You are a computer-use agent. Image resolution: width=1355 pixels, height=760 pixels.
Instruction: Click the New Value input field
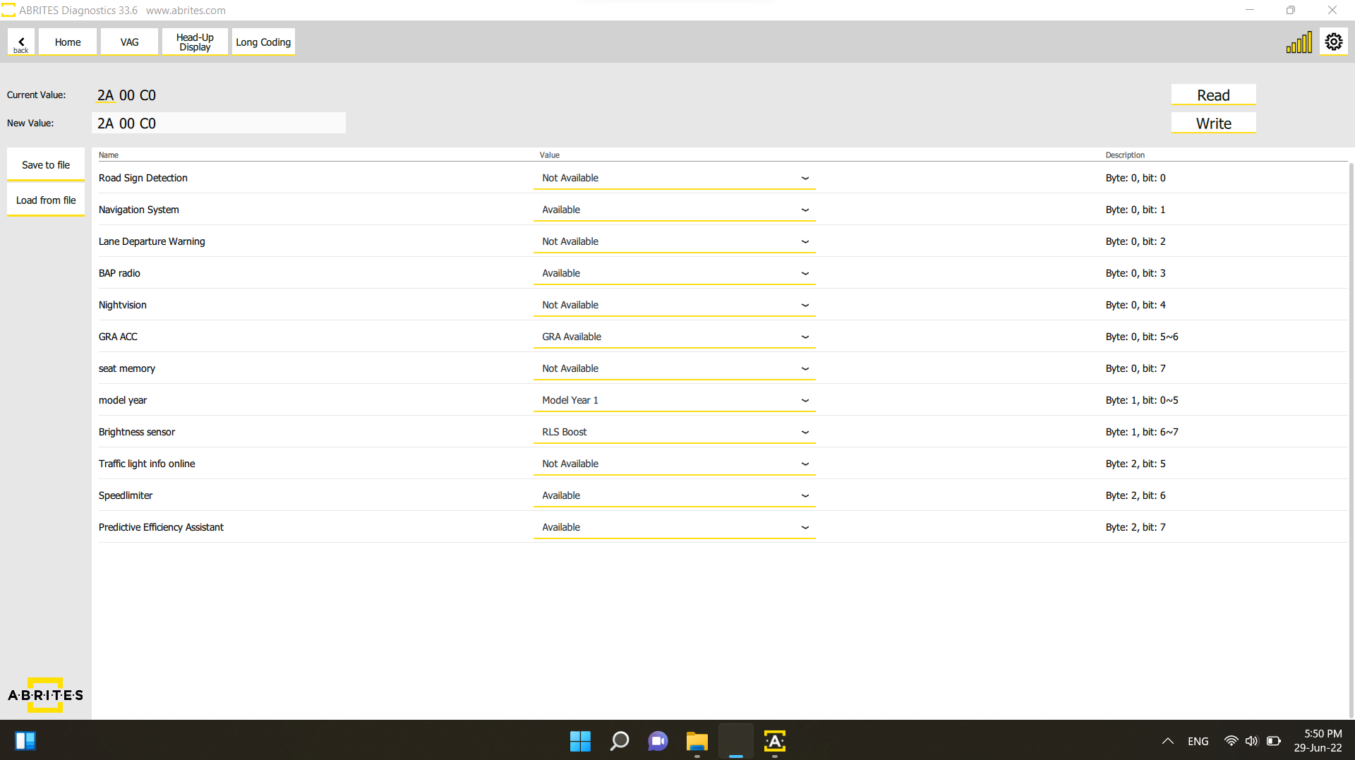coord(219,123)
